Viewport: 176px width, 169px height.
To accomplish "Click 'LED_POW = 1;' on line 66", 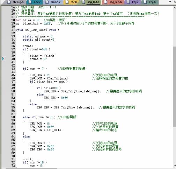I will [x=40, y=143].
